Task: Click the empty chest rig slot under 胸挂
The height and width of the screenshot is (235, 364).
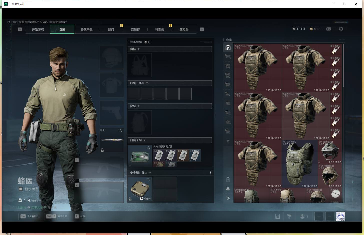Action: click(140, 65)
